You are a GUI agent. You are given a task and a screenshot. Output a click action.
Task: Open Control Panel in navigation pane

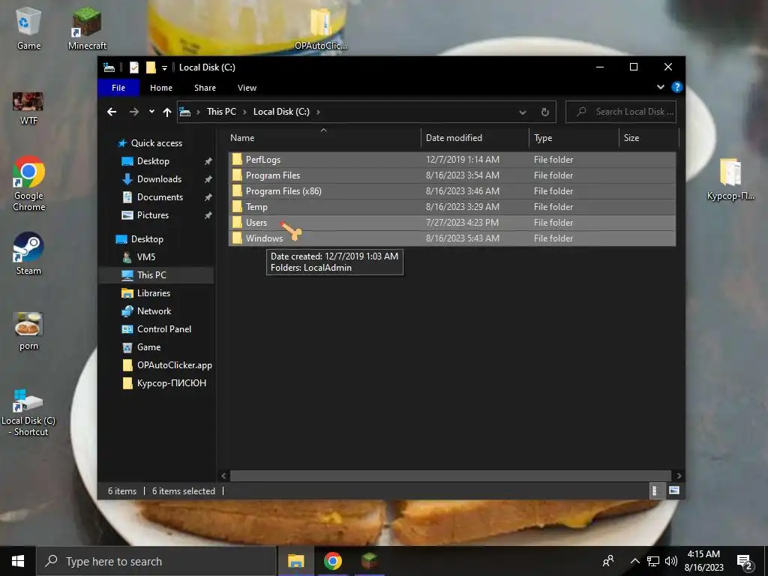click(x=157, y=329)
